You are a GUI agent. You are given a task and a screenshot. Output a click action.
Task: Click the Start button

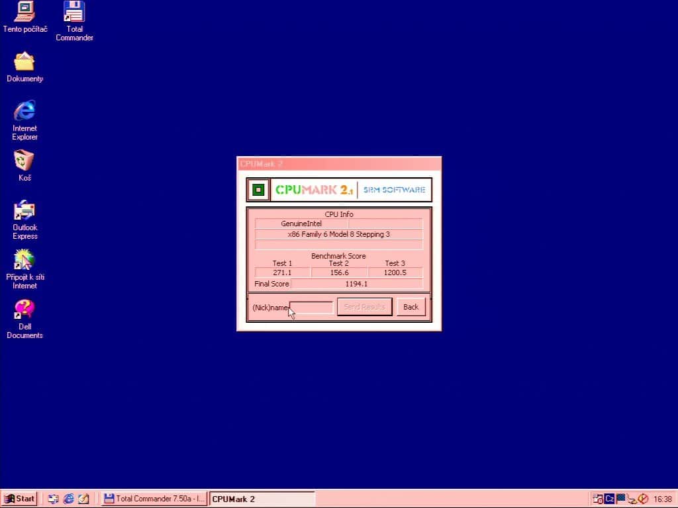pos(19,499)
